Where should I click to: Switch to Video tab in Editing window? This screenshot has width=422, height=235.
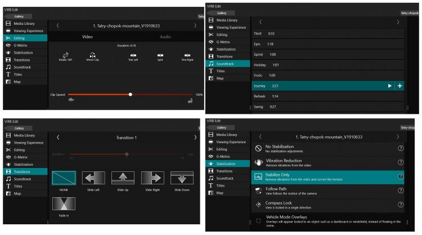(87, 37)
